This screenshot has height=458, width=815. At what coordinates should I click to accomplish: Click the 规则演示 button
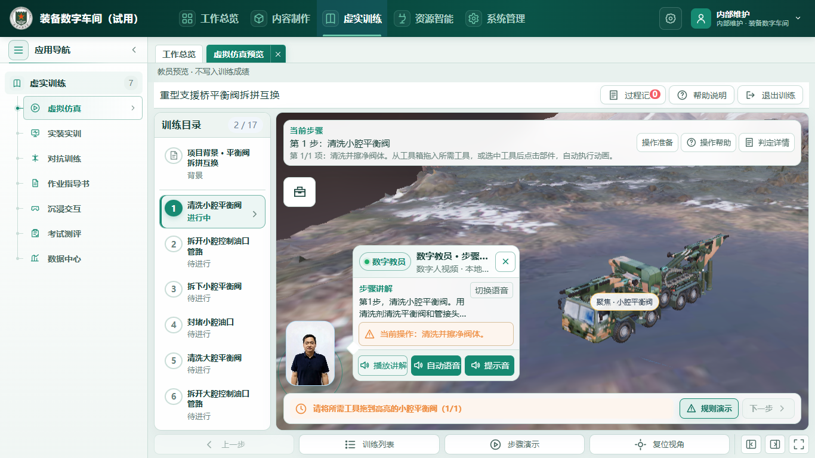point(709,409)
